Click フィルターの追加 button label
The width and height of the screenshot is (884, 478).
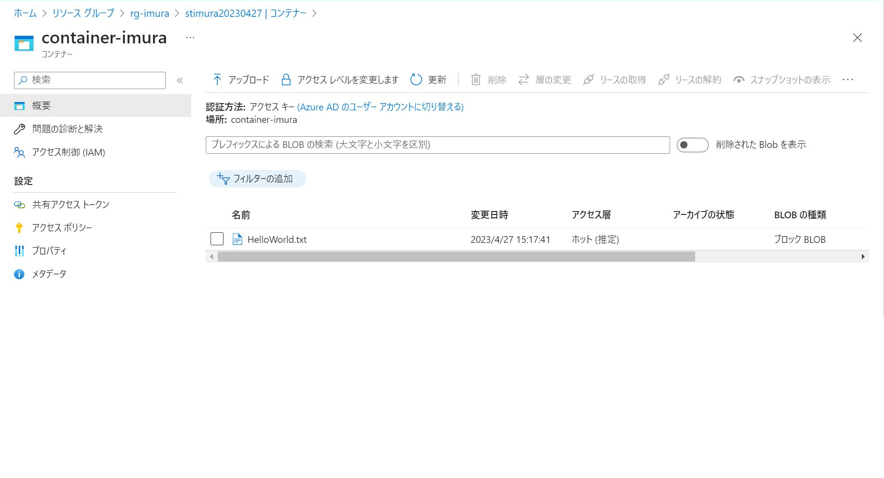[263, 179]
